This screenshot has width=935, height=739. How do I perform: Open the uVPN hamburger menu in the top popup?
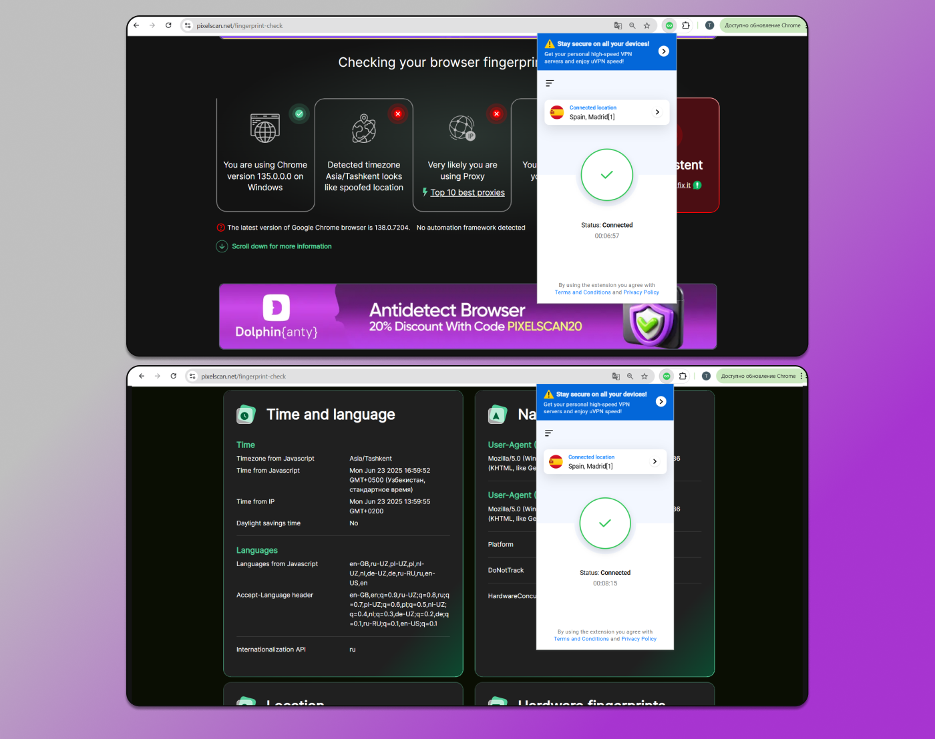pos(550,83)
